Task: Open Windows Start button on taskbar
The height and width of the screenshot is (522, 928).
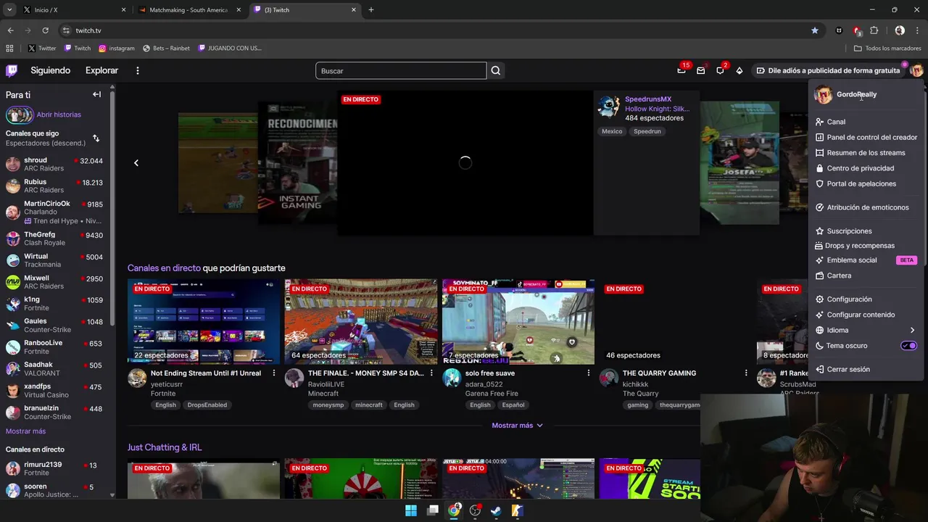Action: pos(411,510)
